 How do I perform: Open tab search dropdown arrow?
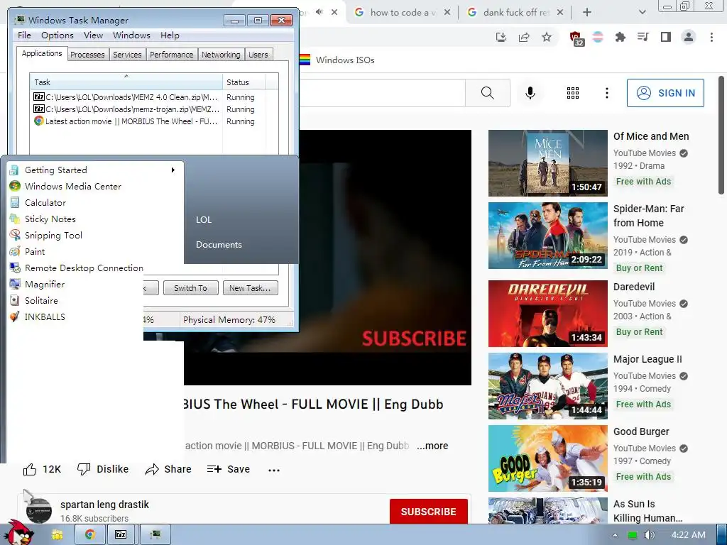coord(642,12)
